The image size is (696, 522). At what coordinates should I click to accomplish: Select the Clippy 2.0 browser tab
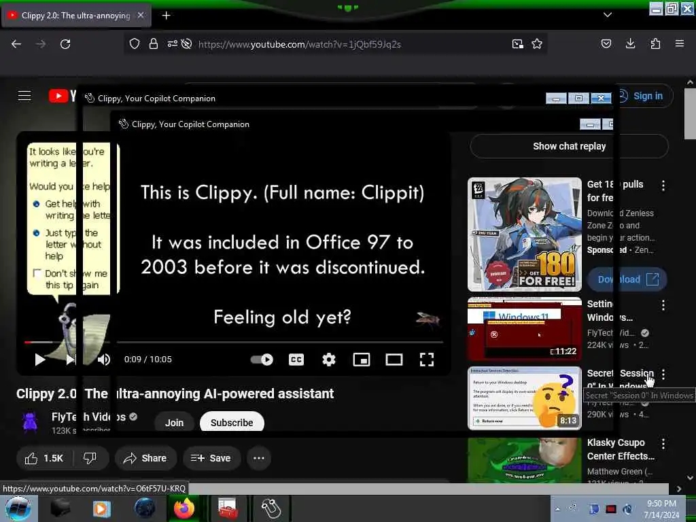(75, 15)
